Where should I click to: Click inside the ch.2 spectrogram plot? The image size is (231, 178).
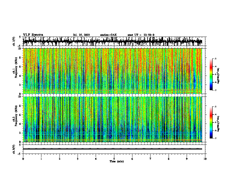[x=113, y=119]
